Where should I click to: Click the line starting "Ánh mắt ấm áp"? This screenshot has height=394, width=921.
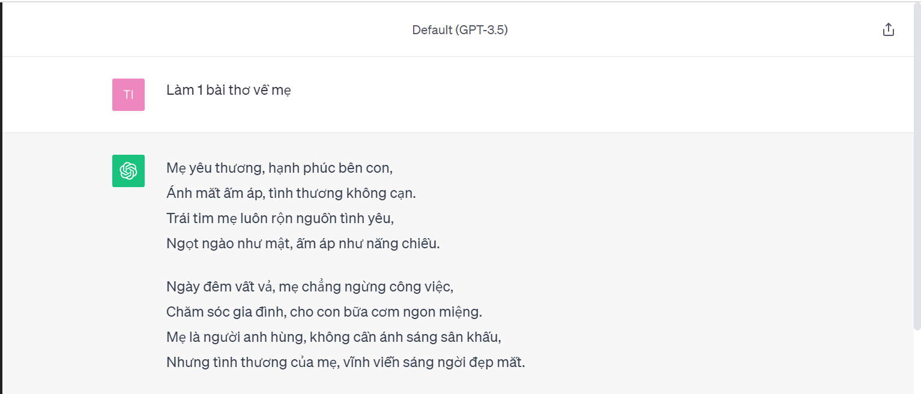[291, 193]
